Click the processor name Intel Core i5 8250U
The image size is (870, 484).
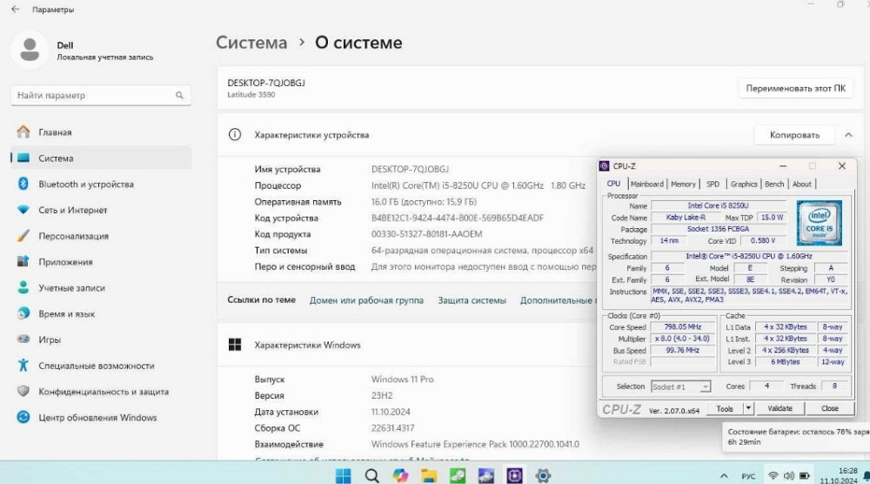[718, 205]
